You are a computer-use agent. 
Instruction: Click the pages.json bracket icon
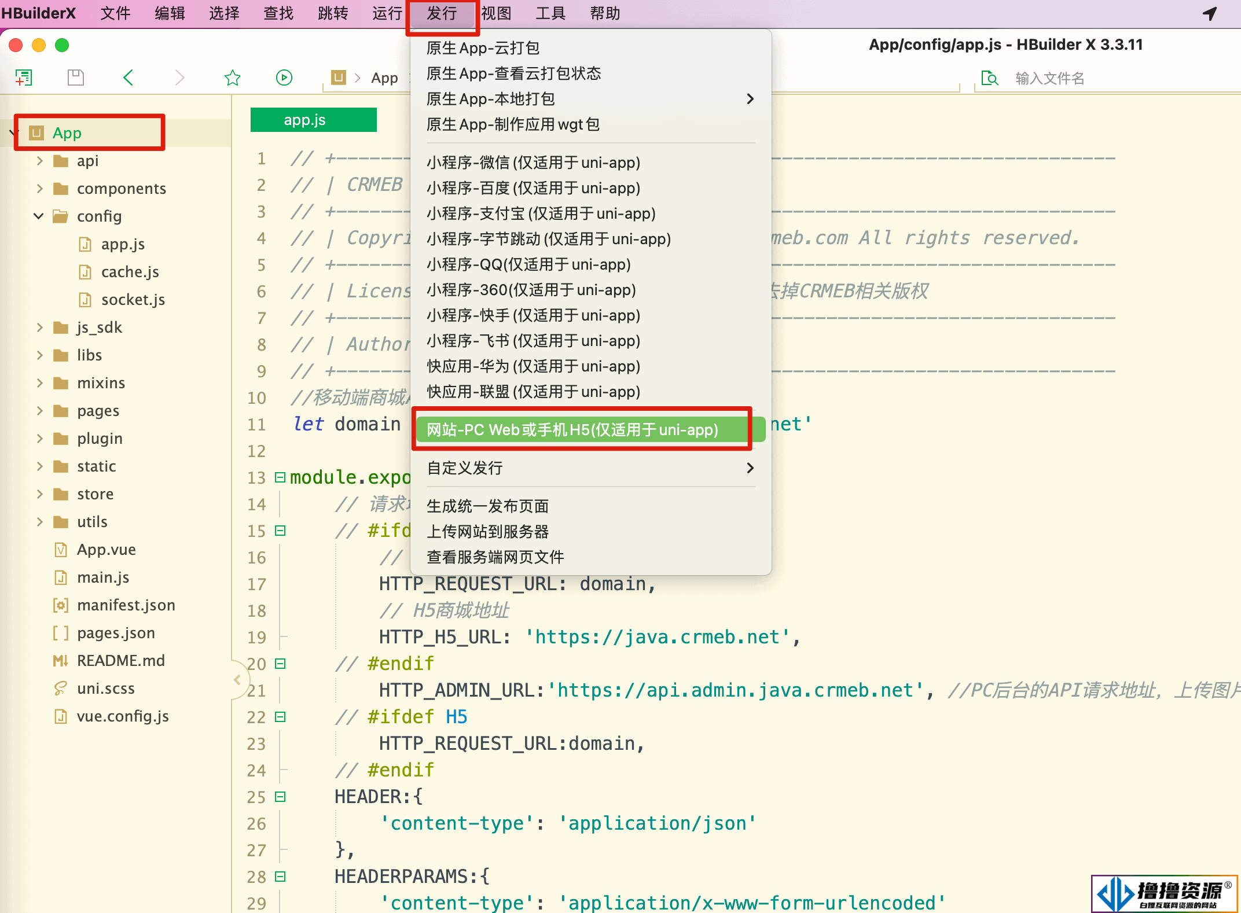point(61,633)
